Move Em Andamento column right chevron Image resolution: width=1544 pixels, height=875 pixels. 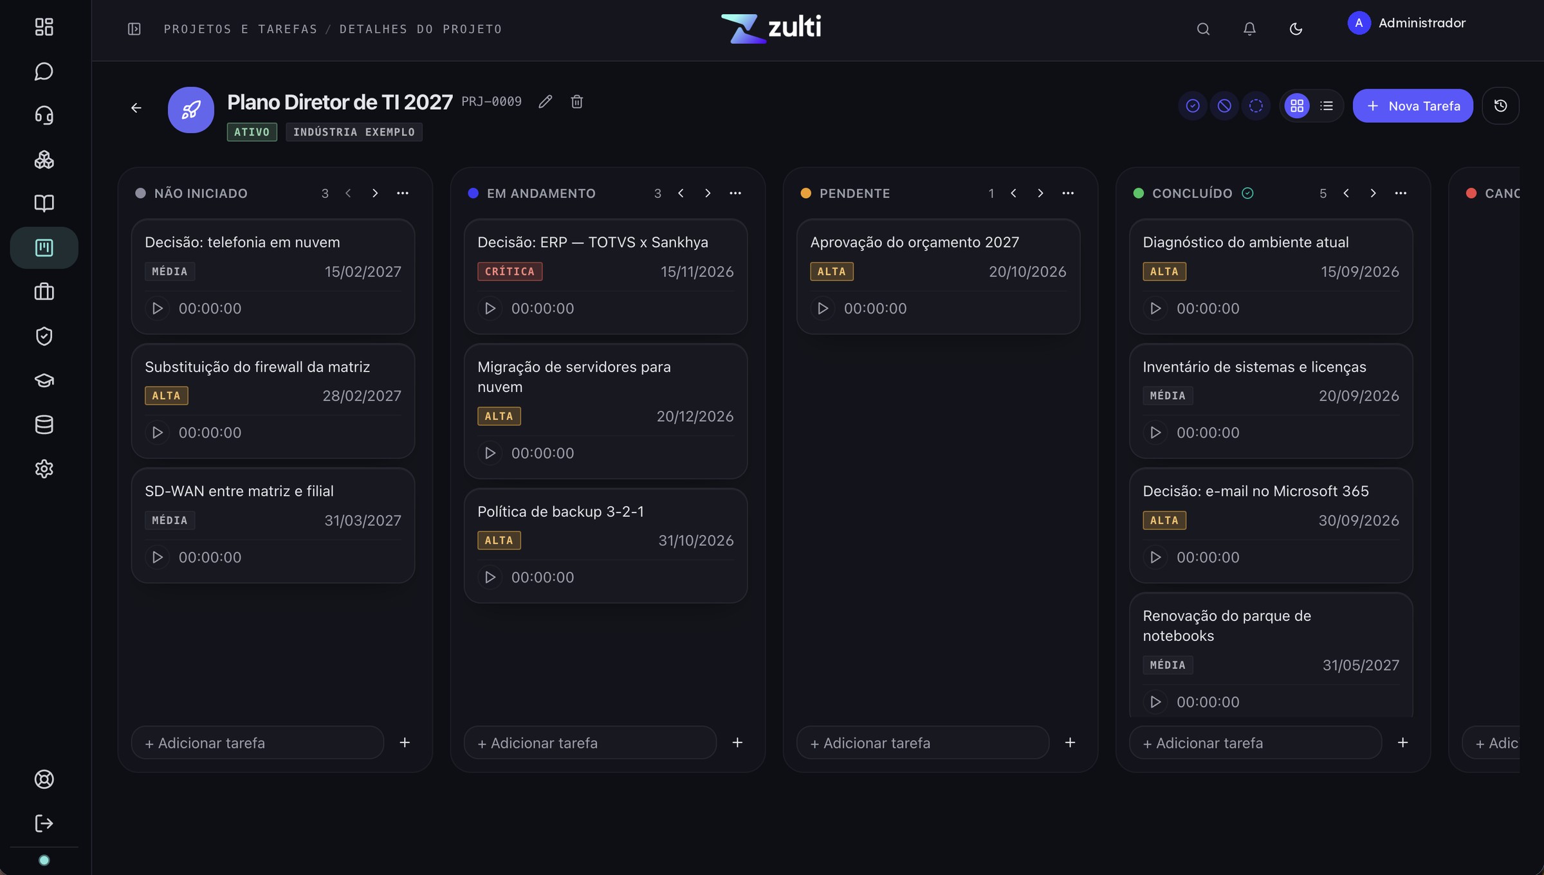[x=708, y=193]
